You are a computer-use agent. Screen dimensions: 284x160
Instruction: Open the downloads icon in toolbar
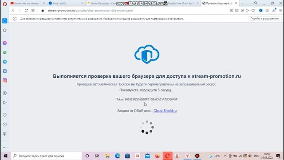point(274,10)
